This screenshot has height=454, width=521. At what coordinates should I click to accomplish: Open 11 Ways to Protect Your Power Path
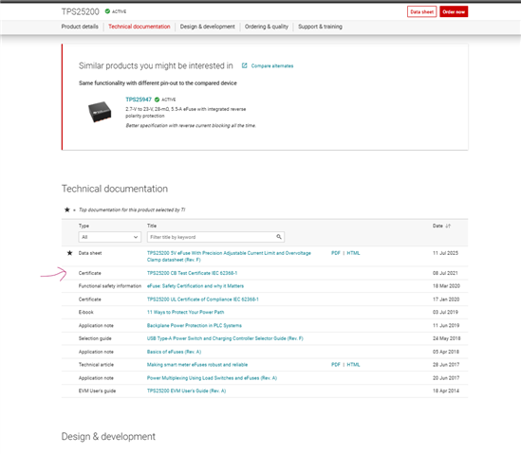pyautogui.click(x=185, y=312)
